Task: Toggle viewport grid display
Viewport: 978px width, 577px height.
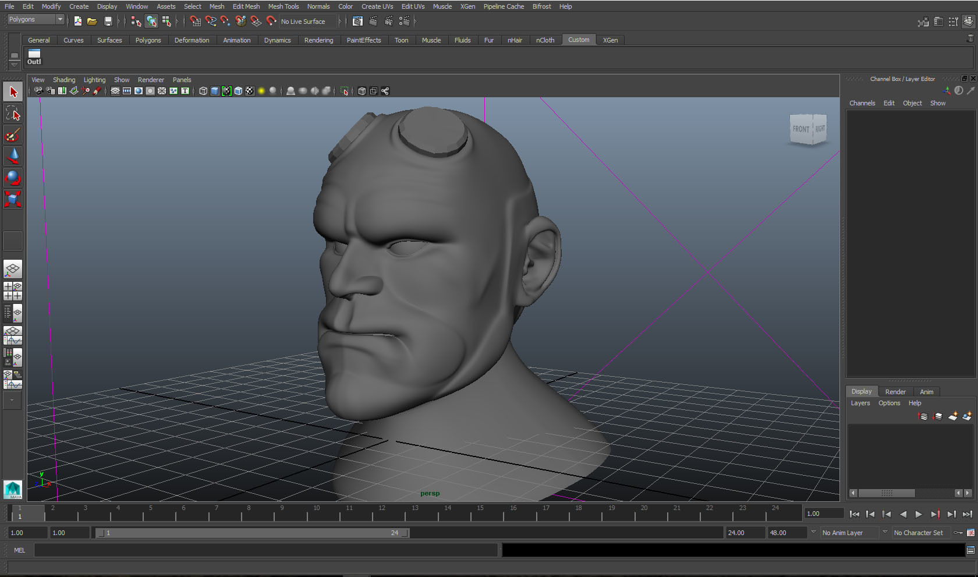Action: click(x=115, y=91)
